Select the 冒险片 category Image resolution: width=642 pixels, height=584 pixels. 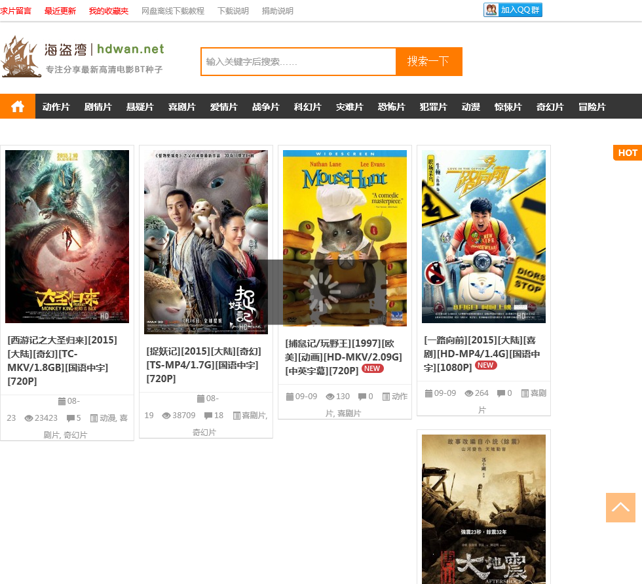pos(592,107)
